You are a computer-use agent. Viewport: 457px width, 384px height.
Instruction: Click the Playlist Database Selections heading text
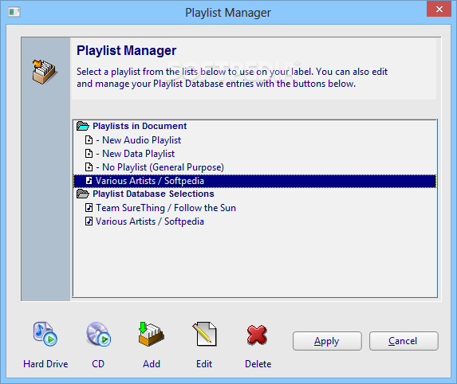[153, 194]
